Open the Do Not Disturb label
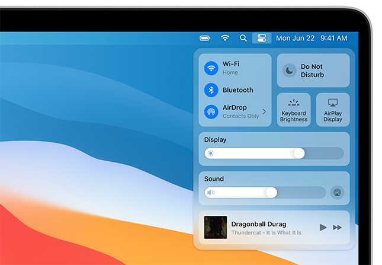 pos(312,71)
